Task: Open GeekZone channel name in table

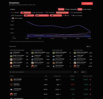Action: click(16, 84)
